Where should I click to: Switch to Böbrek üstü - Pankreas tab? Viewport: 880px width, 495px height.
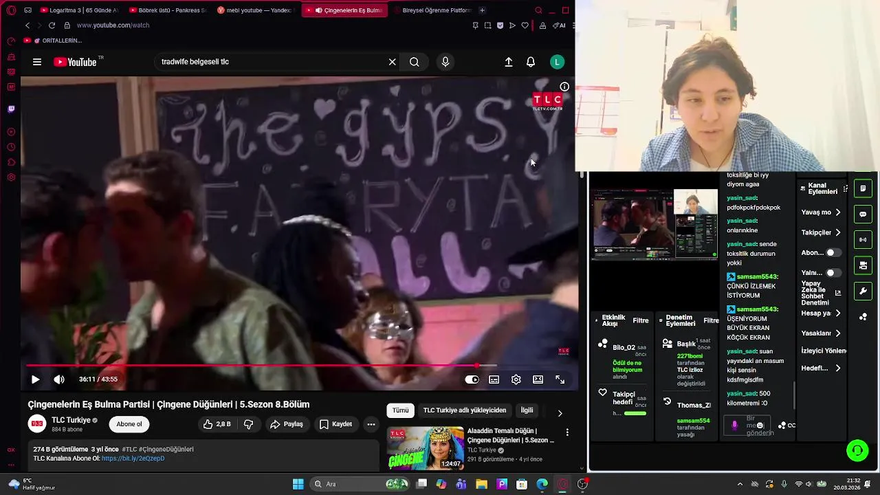167,10
